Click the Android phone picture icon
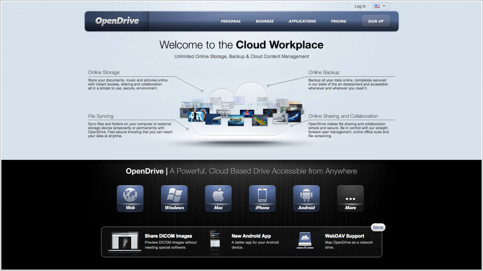The height and width of the screenshot is (271, 483). (x=215, y=240)
